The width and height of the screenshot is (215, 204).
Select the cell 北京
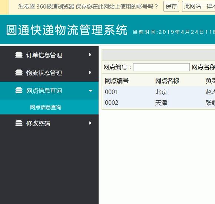tap(161, 92)
